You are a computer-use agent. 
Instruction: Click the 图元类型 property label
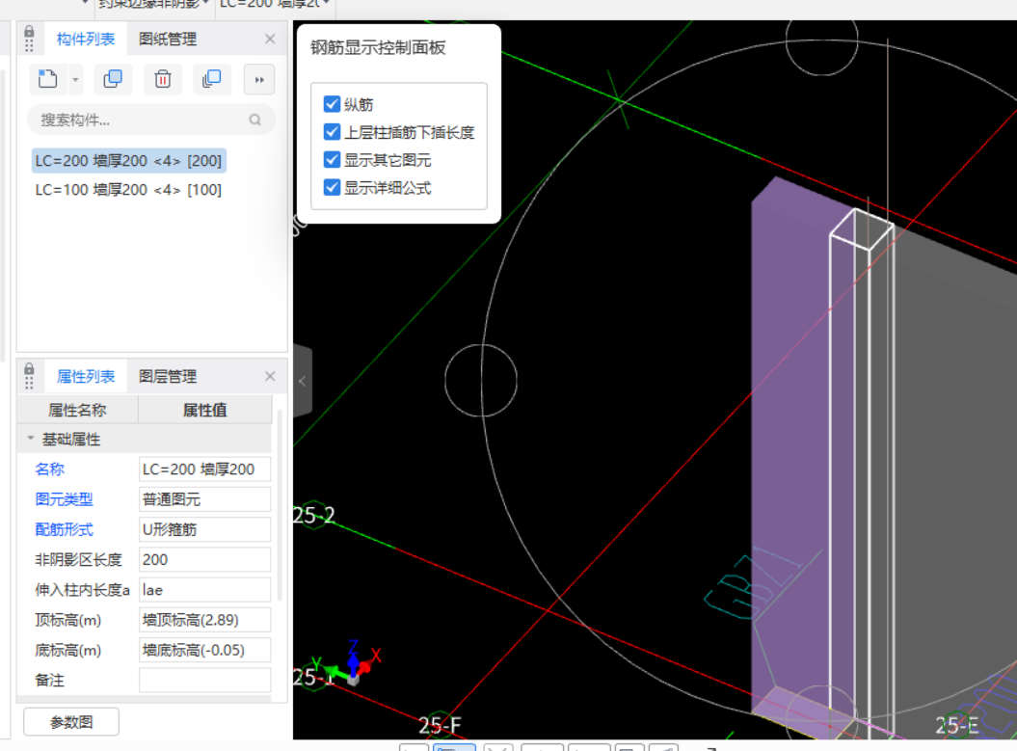65,499
